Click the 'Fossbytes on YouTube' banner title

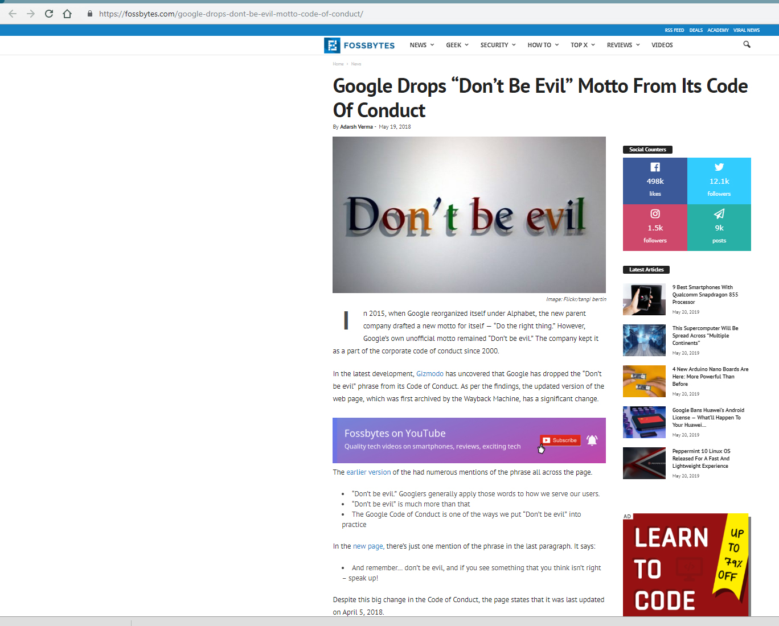395,434
